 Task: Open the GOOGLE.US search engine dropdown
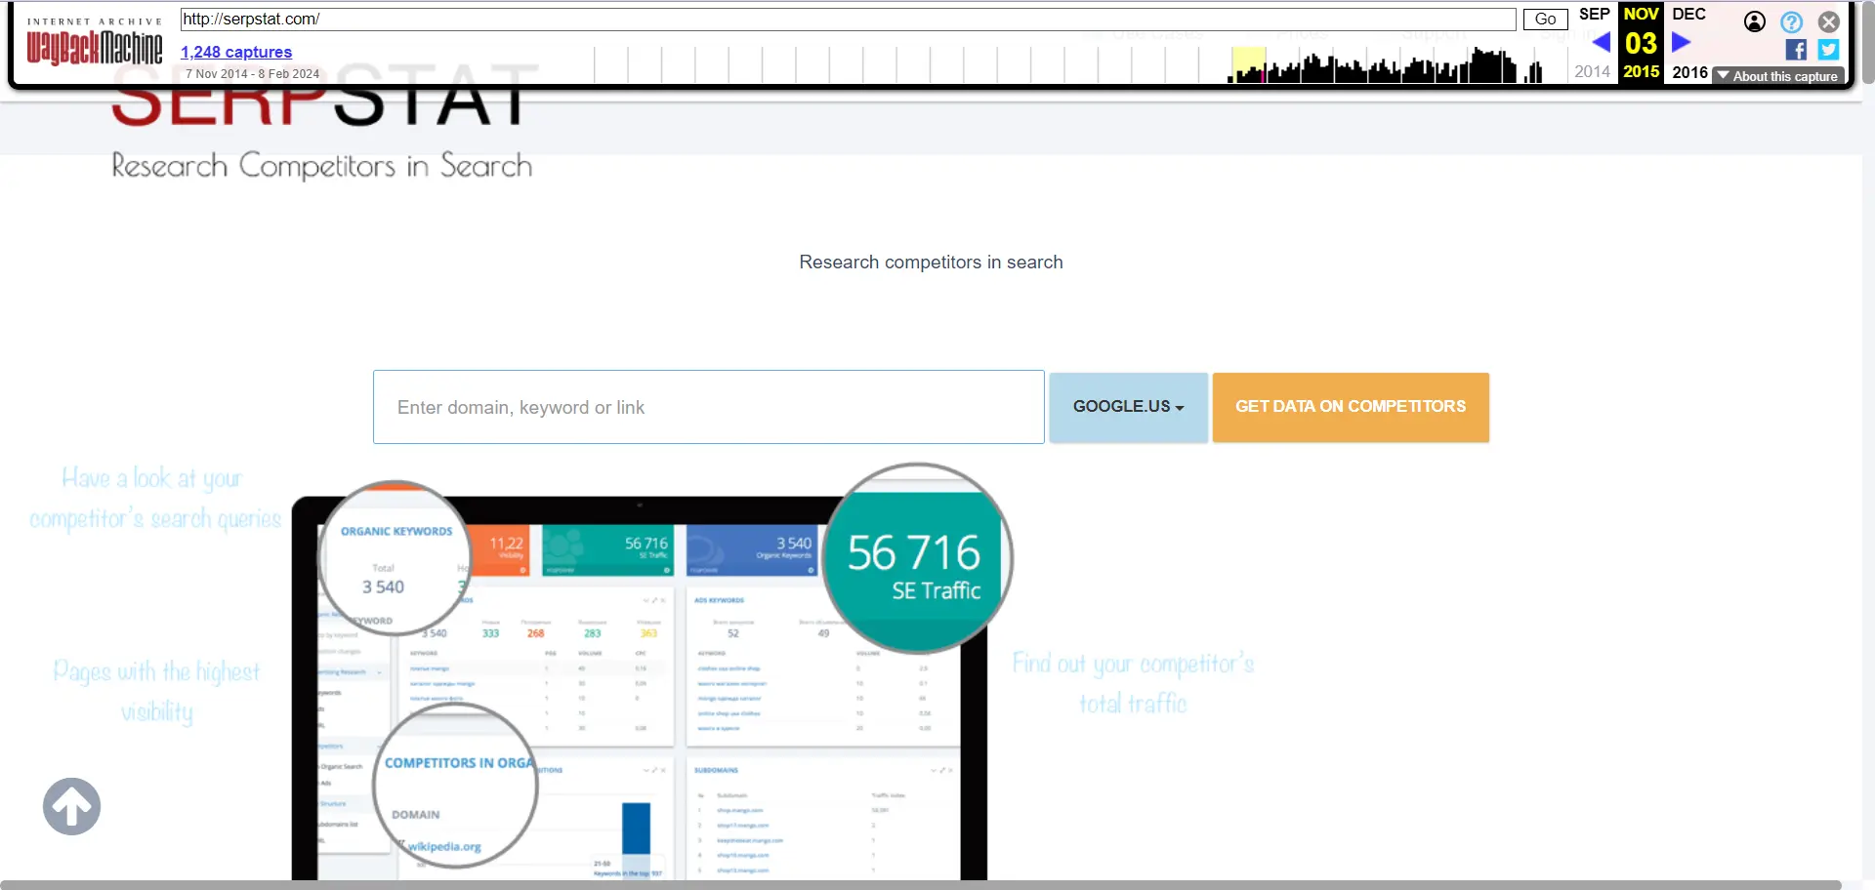pos(1128,407)
